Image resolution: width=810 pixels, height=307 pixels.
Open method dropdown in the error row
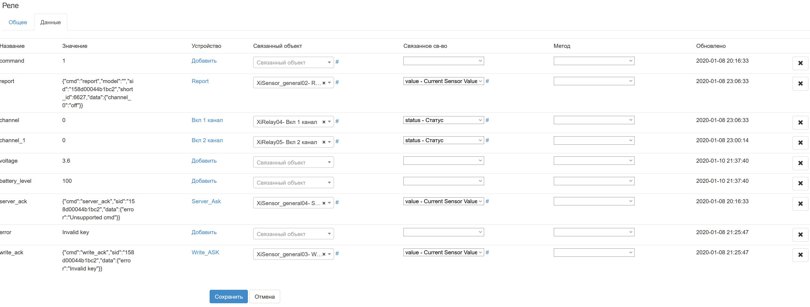point(594,232)
